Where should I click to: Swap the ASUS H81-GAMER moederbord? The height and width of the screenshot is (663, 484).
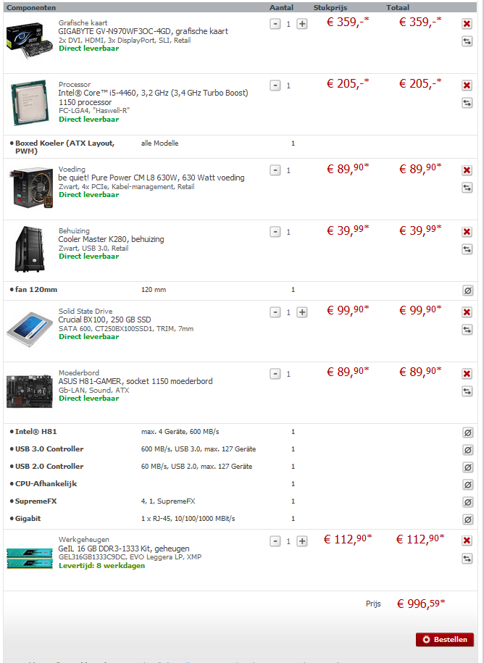(467, 391)
